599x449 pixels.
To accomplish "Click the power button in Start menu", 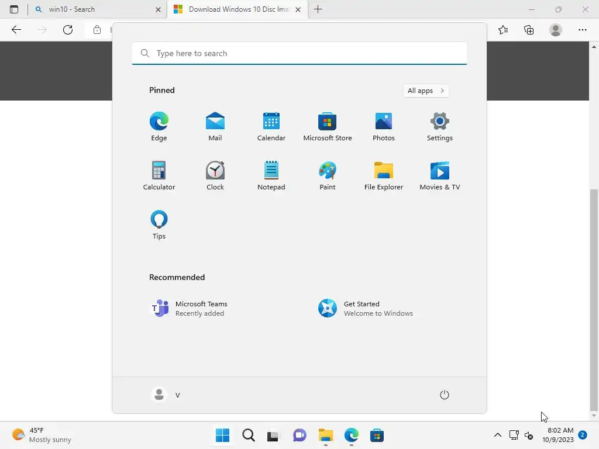I will (445, 395).
